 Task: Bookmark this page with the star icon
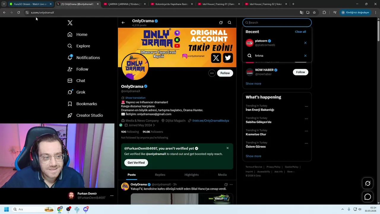pyautogui.click(x=314, y=12)
